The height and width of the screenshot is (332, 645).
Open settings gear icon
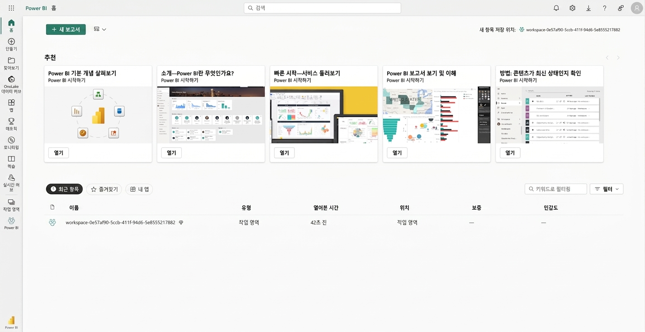click(572, 8)
